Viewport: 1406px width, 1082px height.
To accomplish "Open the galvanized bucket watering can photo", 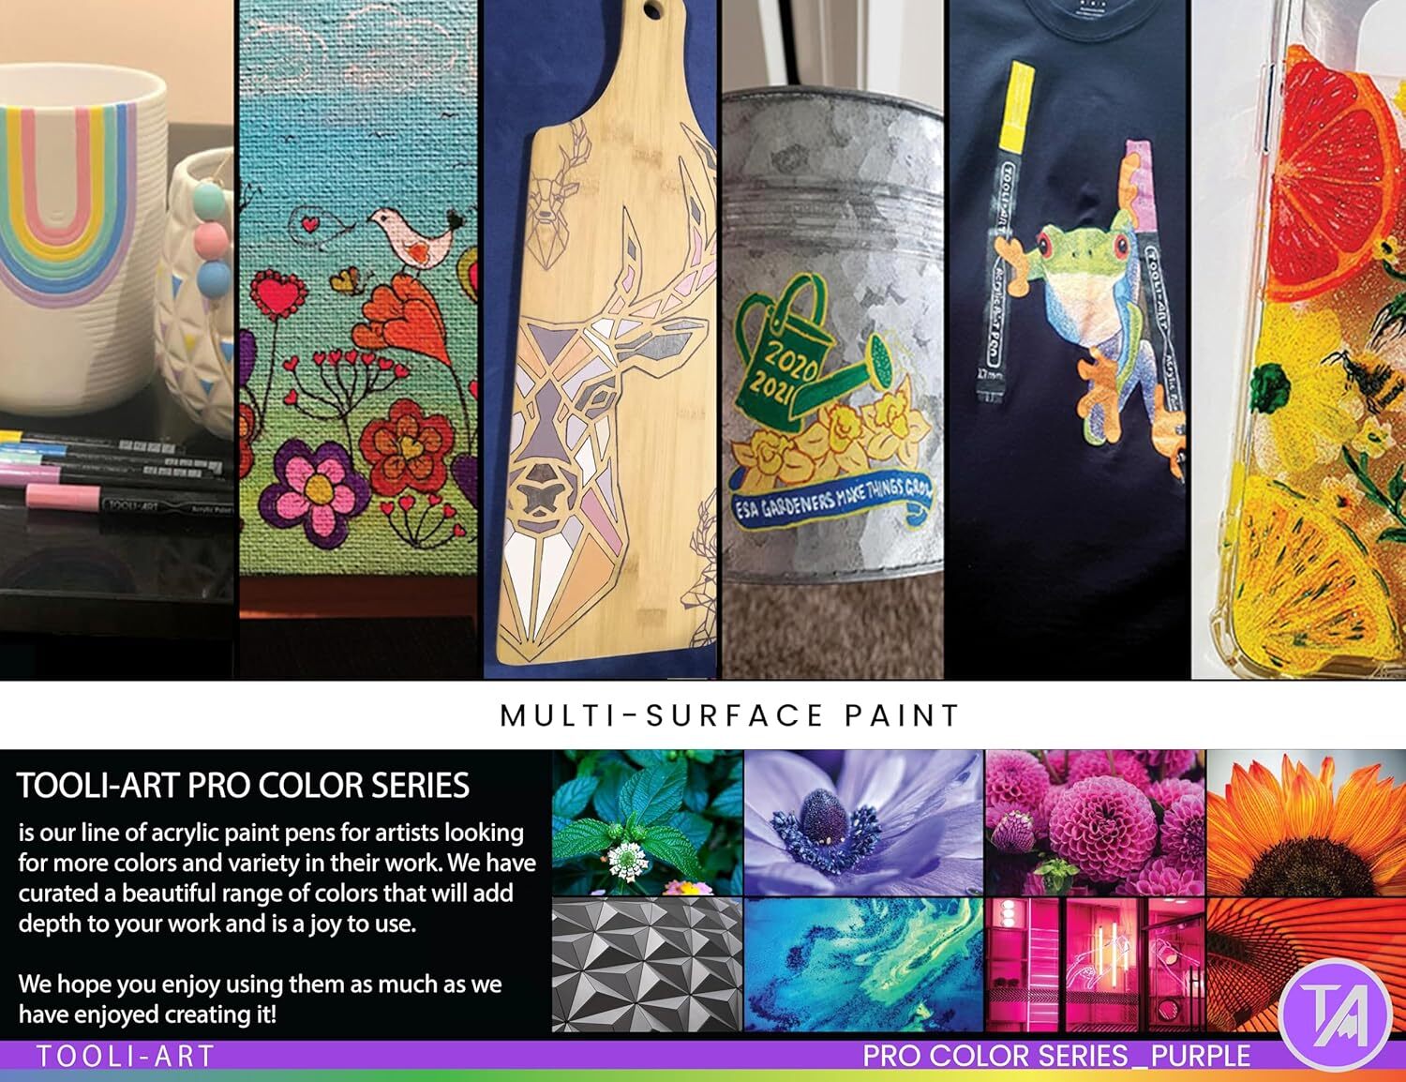I will (x=833, y=339).
